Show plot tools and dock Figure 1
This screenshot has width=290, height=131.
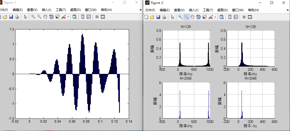[x=103, y=17]
